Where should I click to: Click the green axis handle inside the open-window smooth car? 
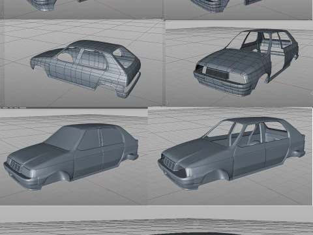tap(238, 131)
